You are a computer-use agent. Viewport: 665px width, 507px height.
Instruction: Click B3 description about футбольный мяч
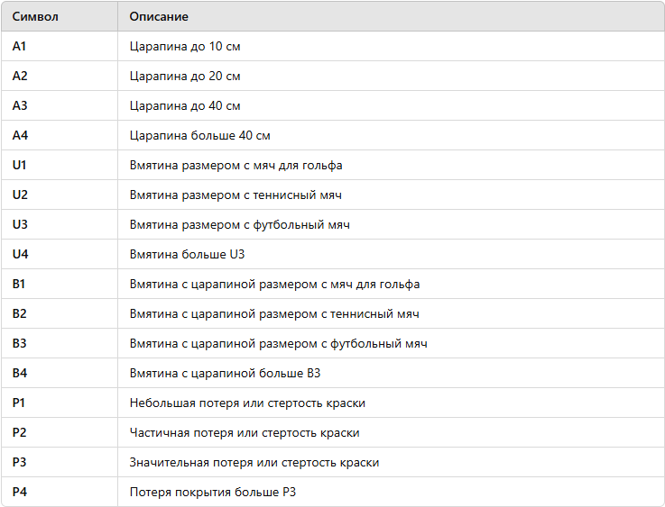point(278,344)
